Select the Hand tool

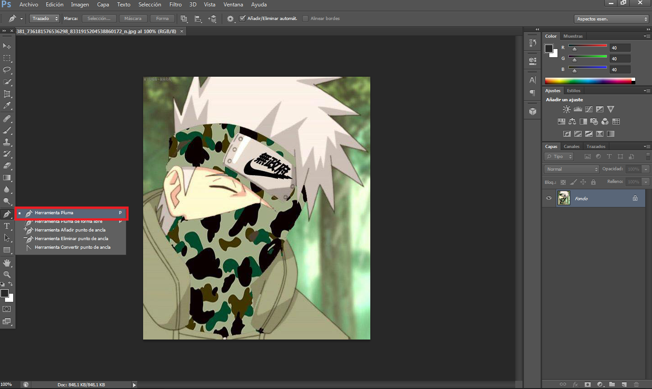pyautogui.click(x=7, y=263)
